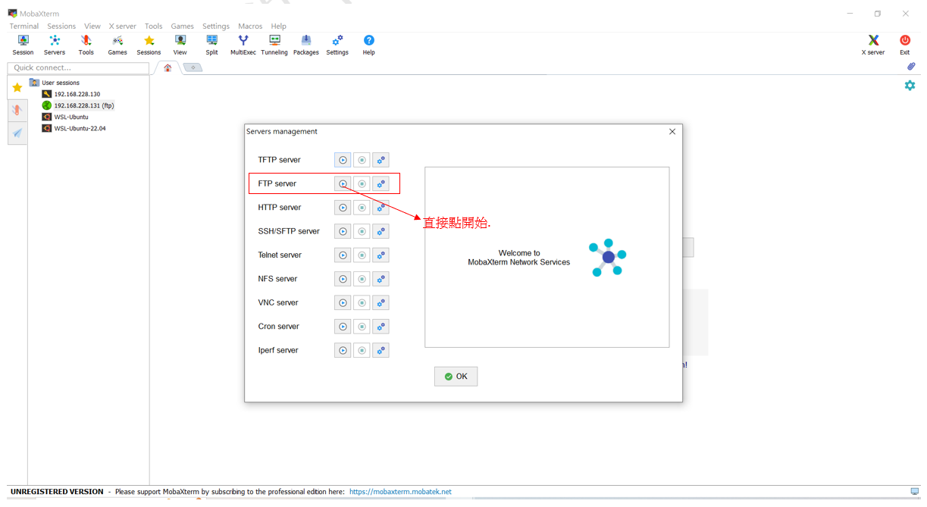Open the Help menu
The height and width of the screenshot is (507, 927).
[x=279, y=26]
